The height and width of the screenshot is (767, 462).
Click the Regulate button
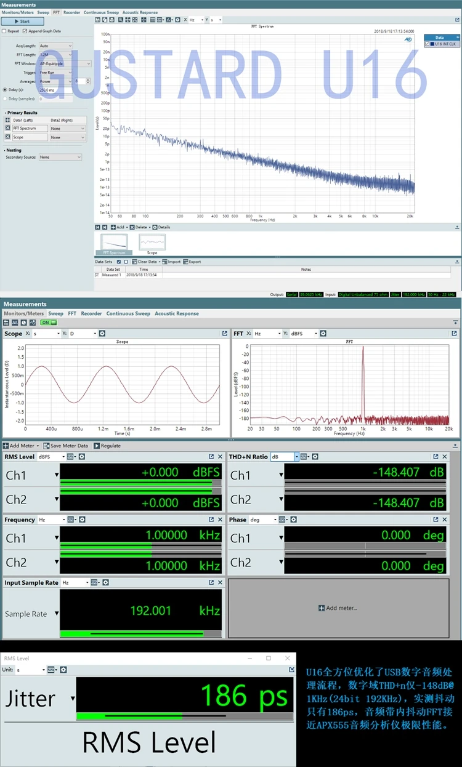(x=107, y=446)
